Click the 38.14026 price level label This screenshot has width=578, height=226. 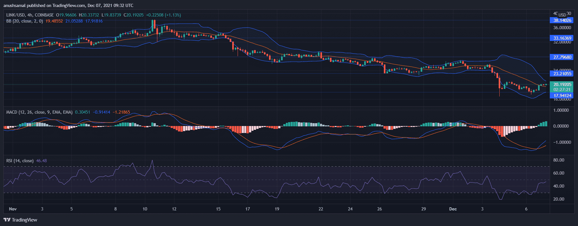[562, 20]
